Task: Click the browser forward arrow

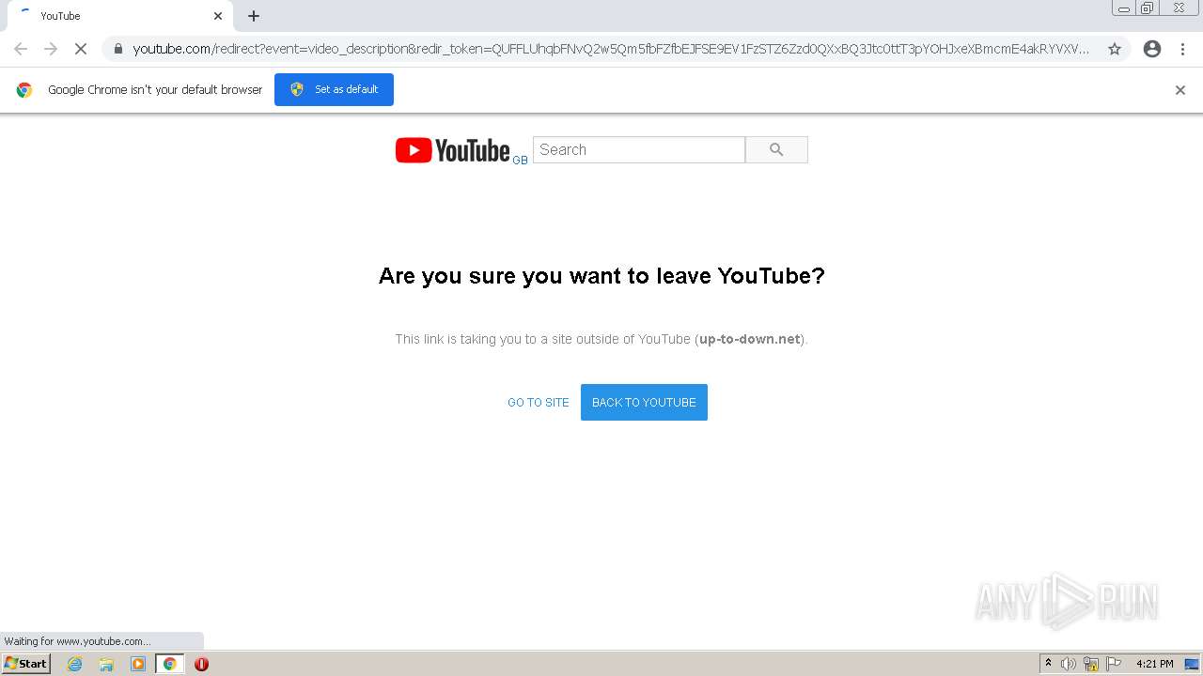Action: pyautogui.click(x=51, y=49)
